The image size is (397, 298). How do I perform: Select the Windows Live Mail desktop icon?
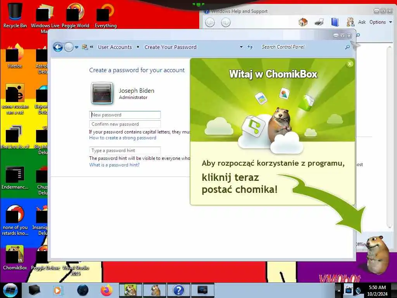[x=45, y=18]
